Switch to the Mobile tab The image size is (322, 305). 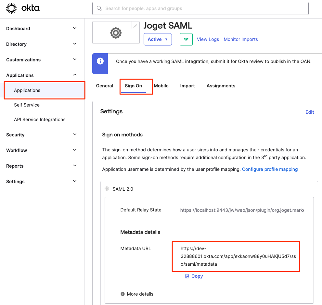pyautogui.click(x=161, y=86)
